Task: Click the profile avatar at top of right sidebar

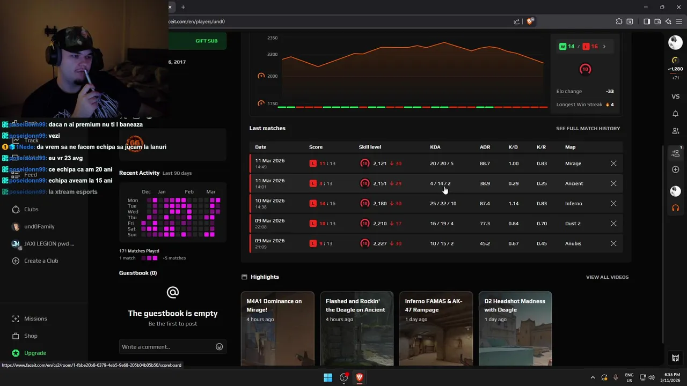Action: 675,42
